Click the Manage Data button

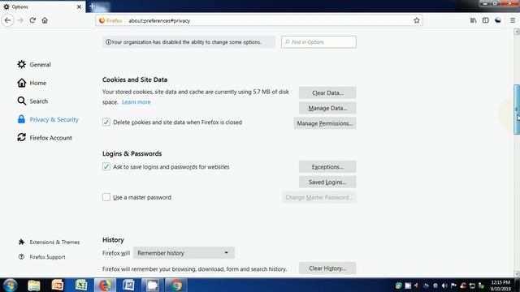(327, 108)
